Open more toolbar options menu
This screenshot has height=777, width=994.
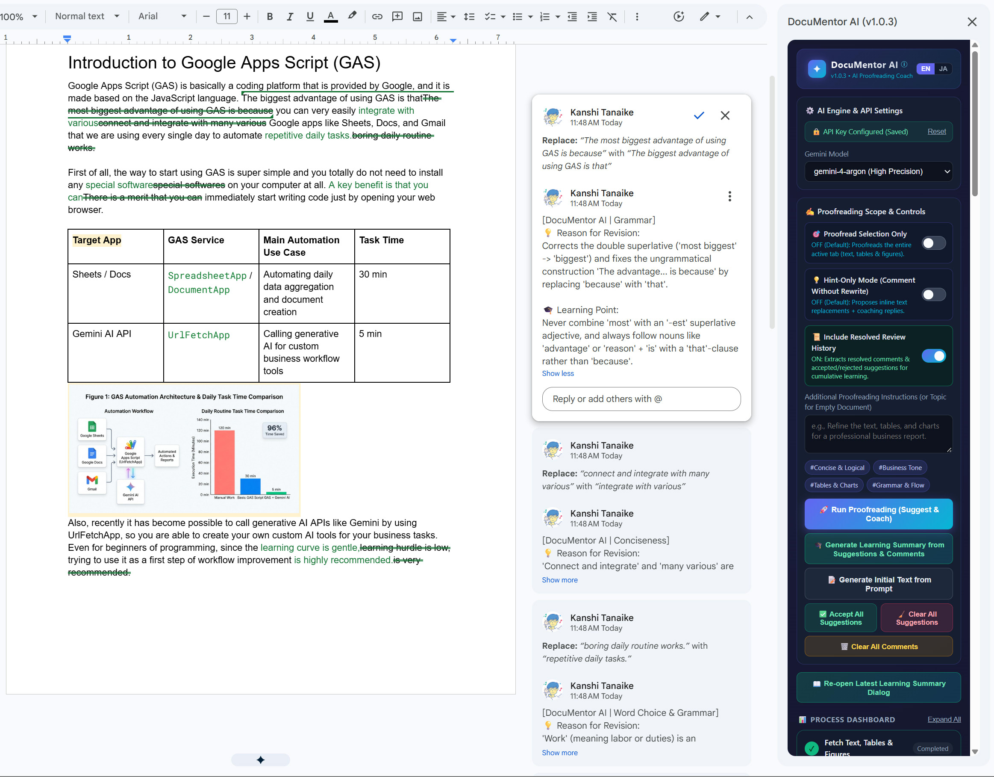coord(637,16)
